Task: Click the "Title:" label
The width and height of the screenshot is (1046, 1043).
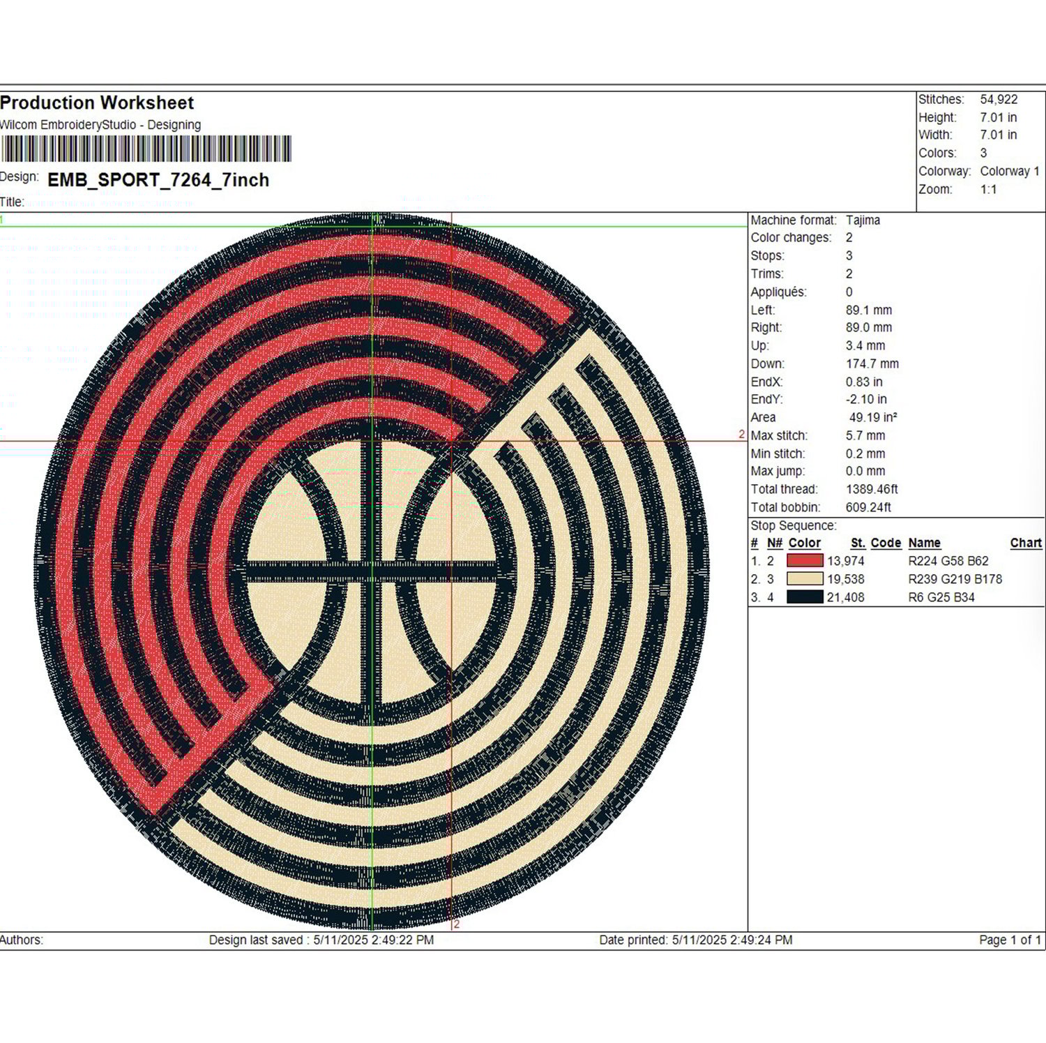Action: [12, 202]
